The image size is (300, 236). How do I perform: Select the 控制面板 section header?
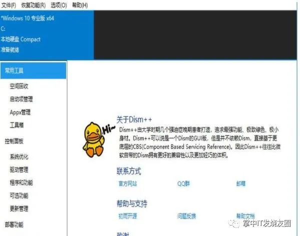point(14,141)
